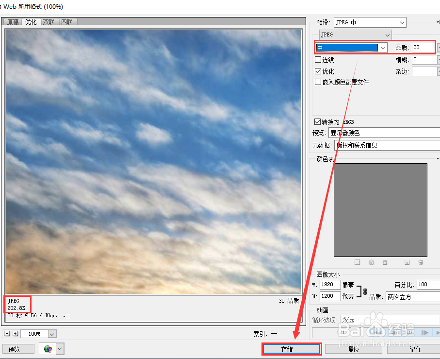Viewport: 440px width, 359px height.
Task: Uncheck the 优化 (optimized) checkbox
Action: 318,71
